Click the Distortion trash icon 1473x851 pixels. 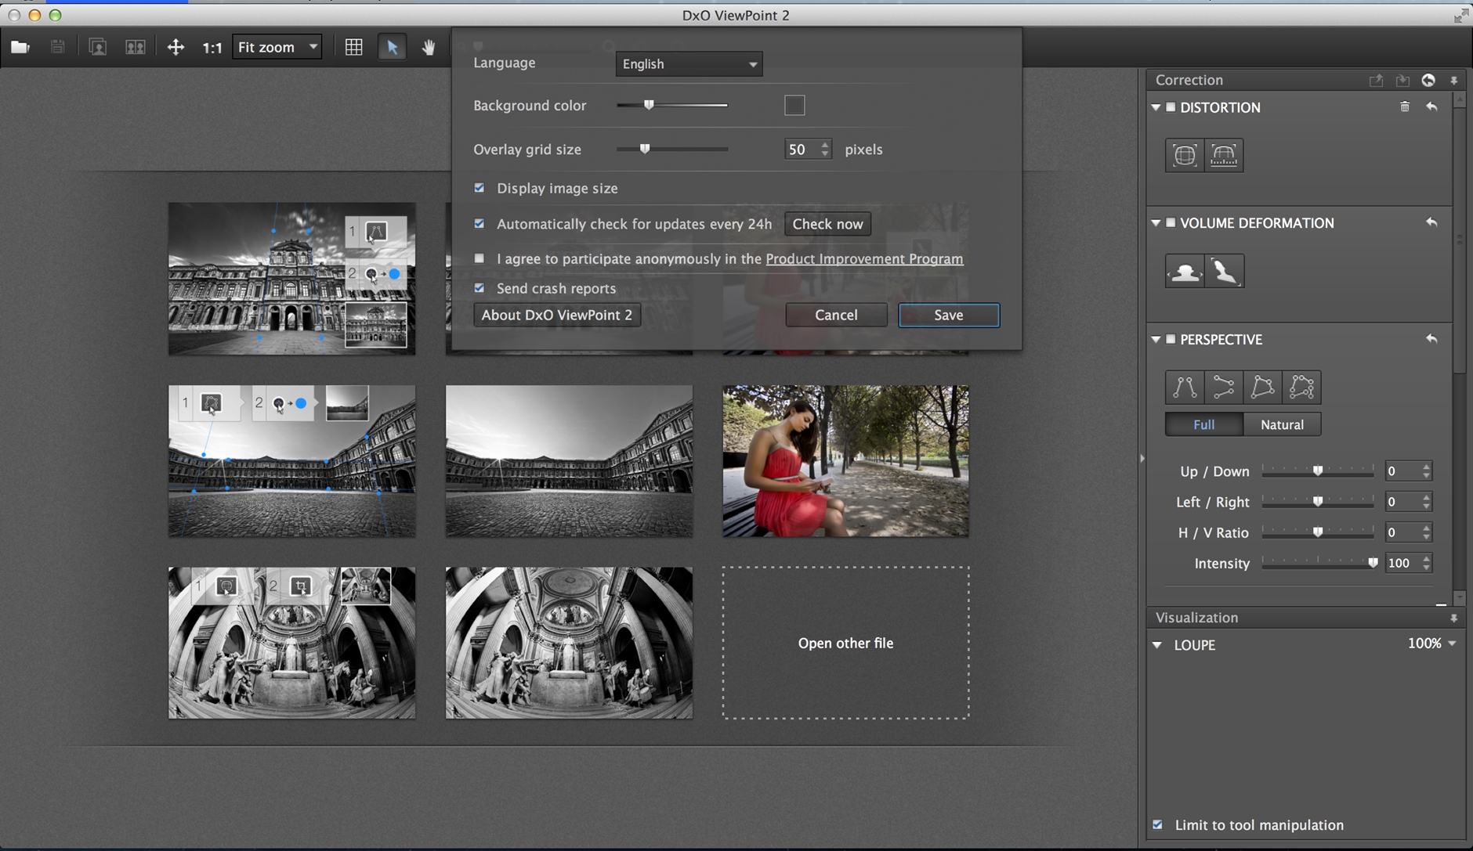[1405, 106]
